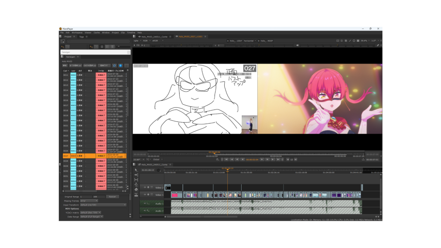Mute the Audio 1 track
The width and height of the screenshot is (441, 248).
(x=145, y=204)
